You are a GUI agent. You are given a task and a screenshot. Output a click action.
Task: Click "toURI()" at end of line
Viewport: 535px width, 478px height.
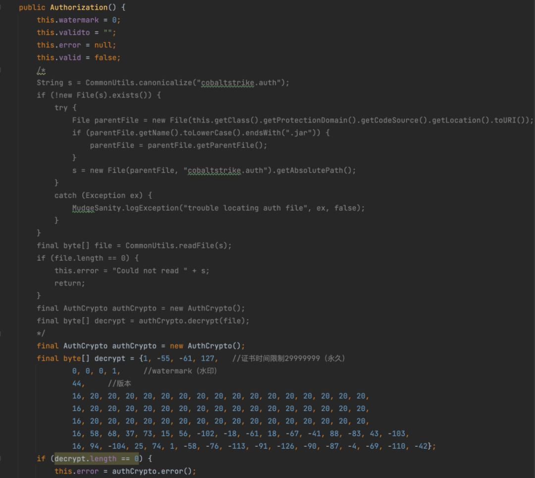pyautogui.click(x=510, y=120)
